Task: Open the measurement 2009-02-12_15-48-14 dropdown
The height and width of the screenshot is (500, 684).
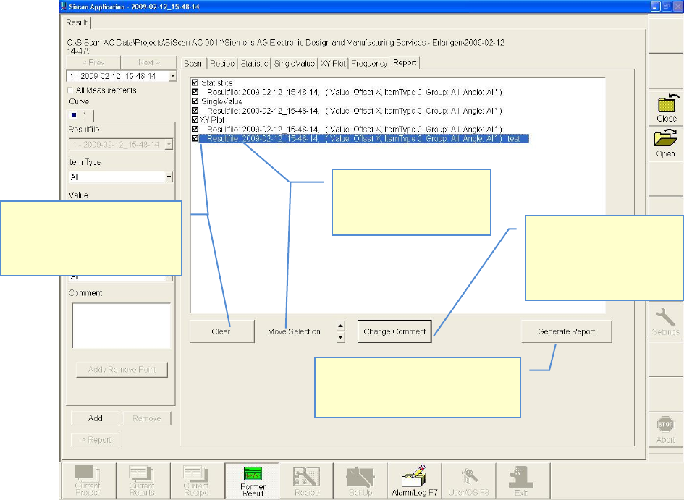Action: point(172,76)
